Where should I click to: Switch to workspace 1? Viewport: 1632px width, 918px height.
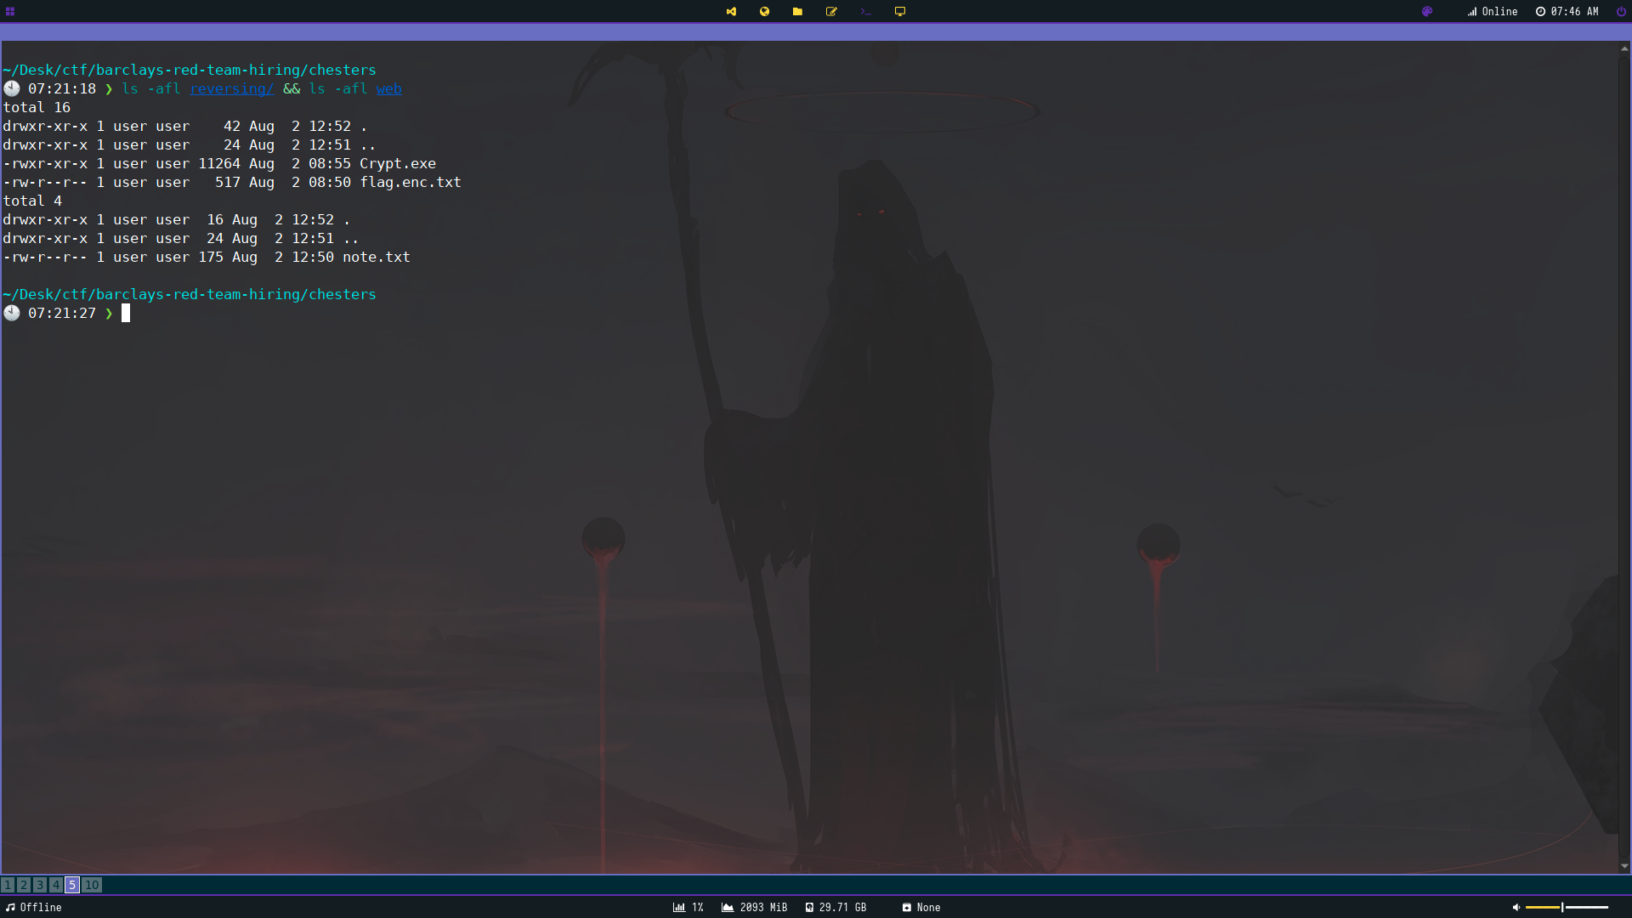pos(8,885)
